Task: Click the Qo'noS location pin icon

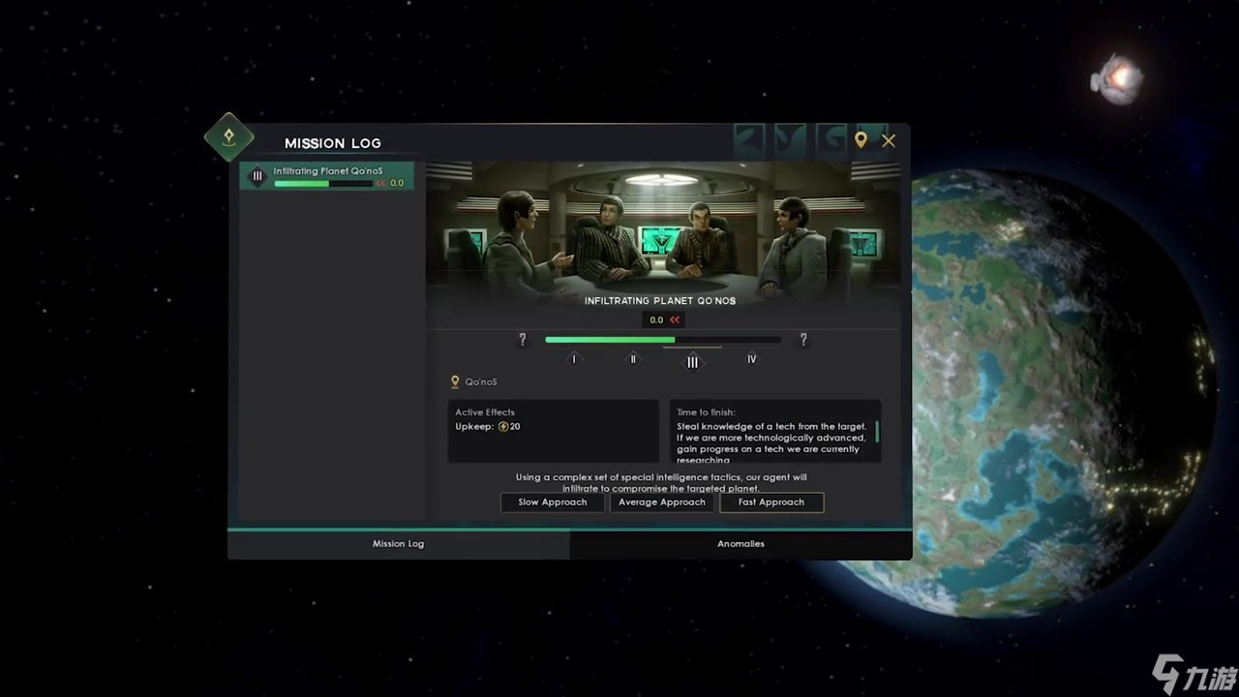Action: click(455, 382)
